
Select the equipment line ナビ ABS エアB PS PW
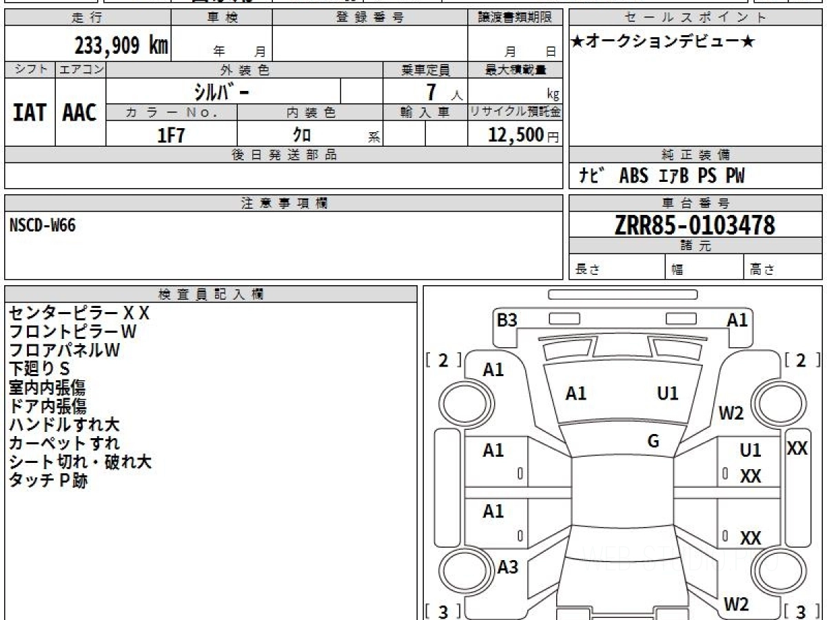(x=662, y=176)
